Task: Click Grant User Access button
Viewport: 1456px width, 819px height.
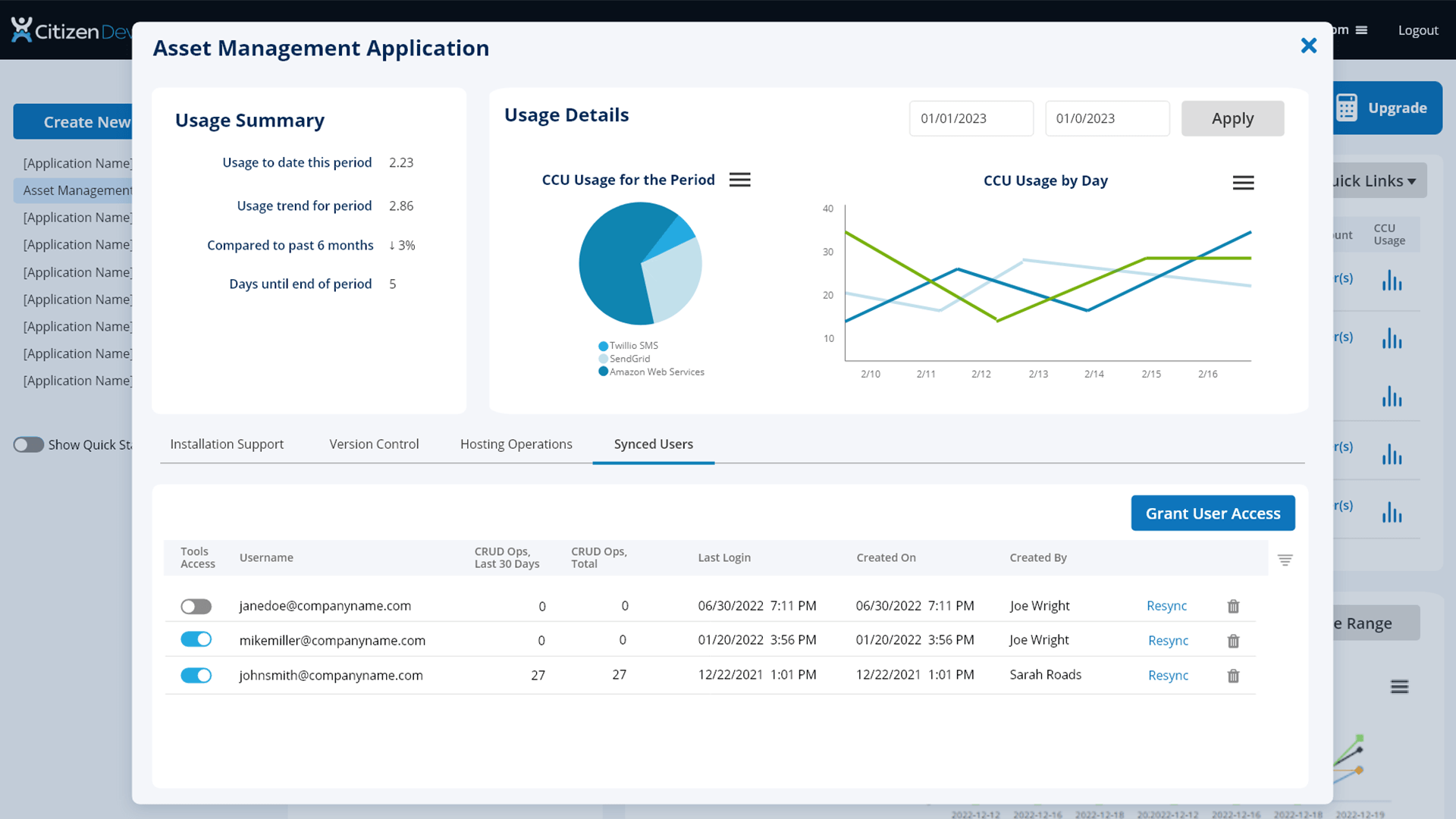Action: click(x=1213, y=512)
